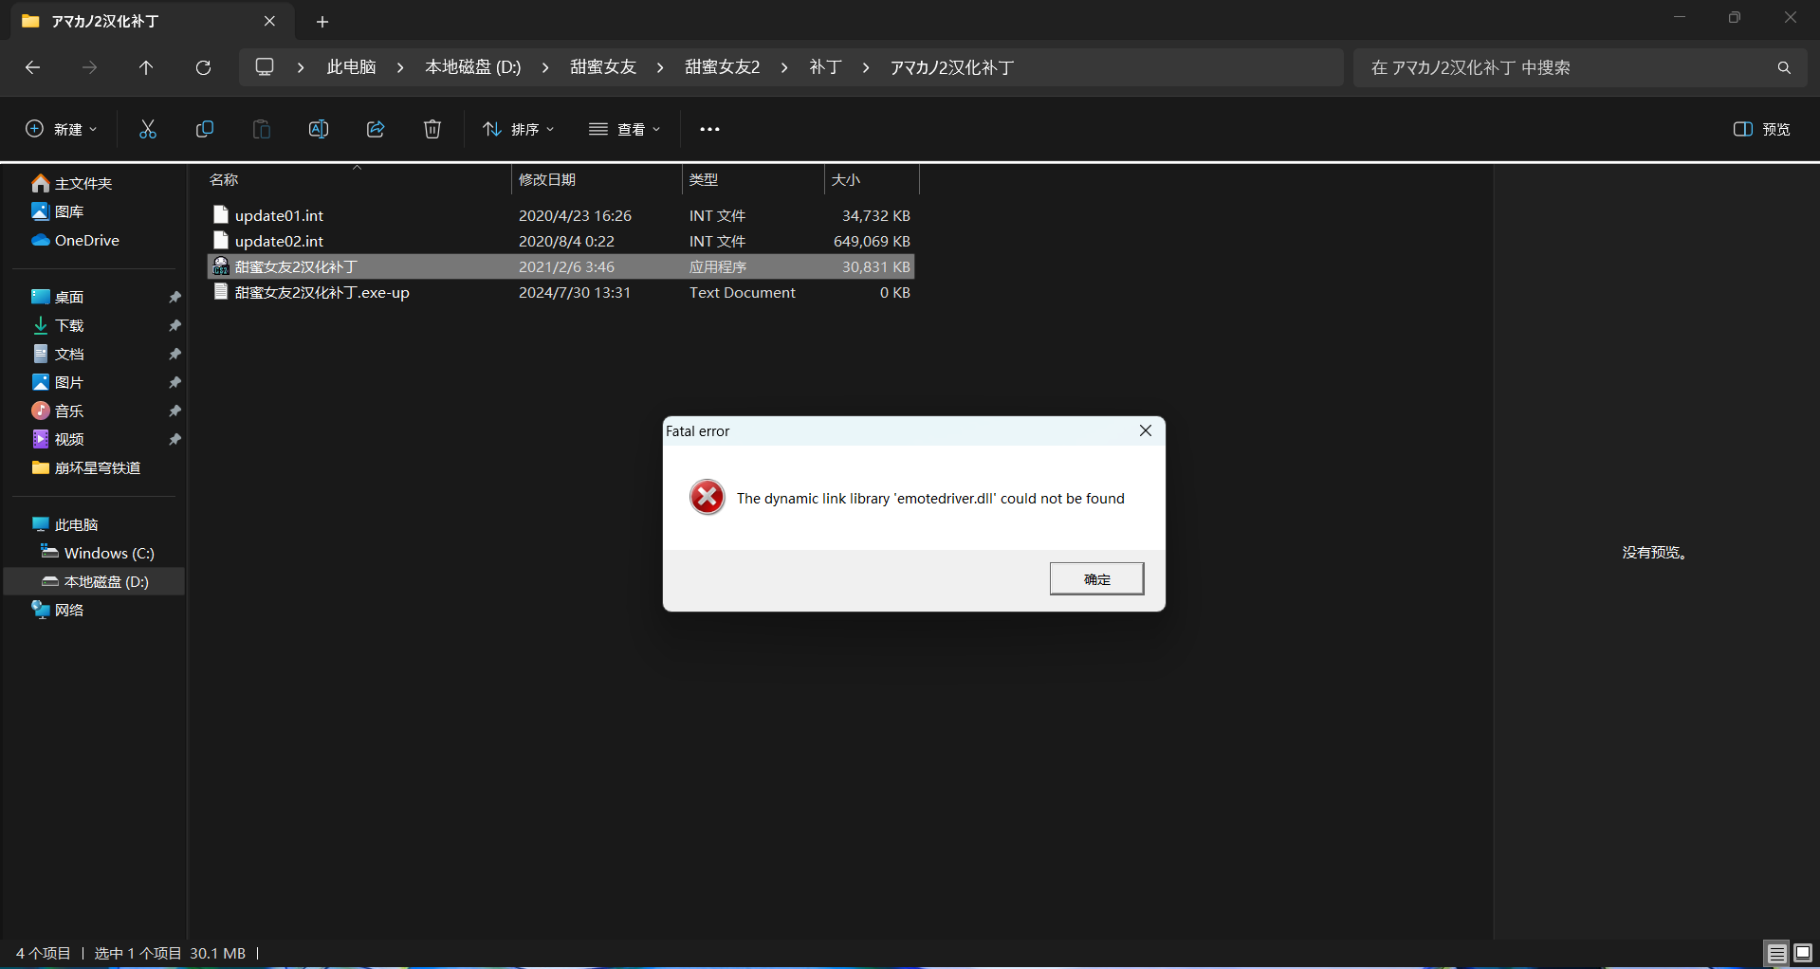Click 甜蜜女友2 breadcrumb
The height and width of the screenshot is (969, 1820).
722,67
